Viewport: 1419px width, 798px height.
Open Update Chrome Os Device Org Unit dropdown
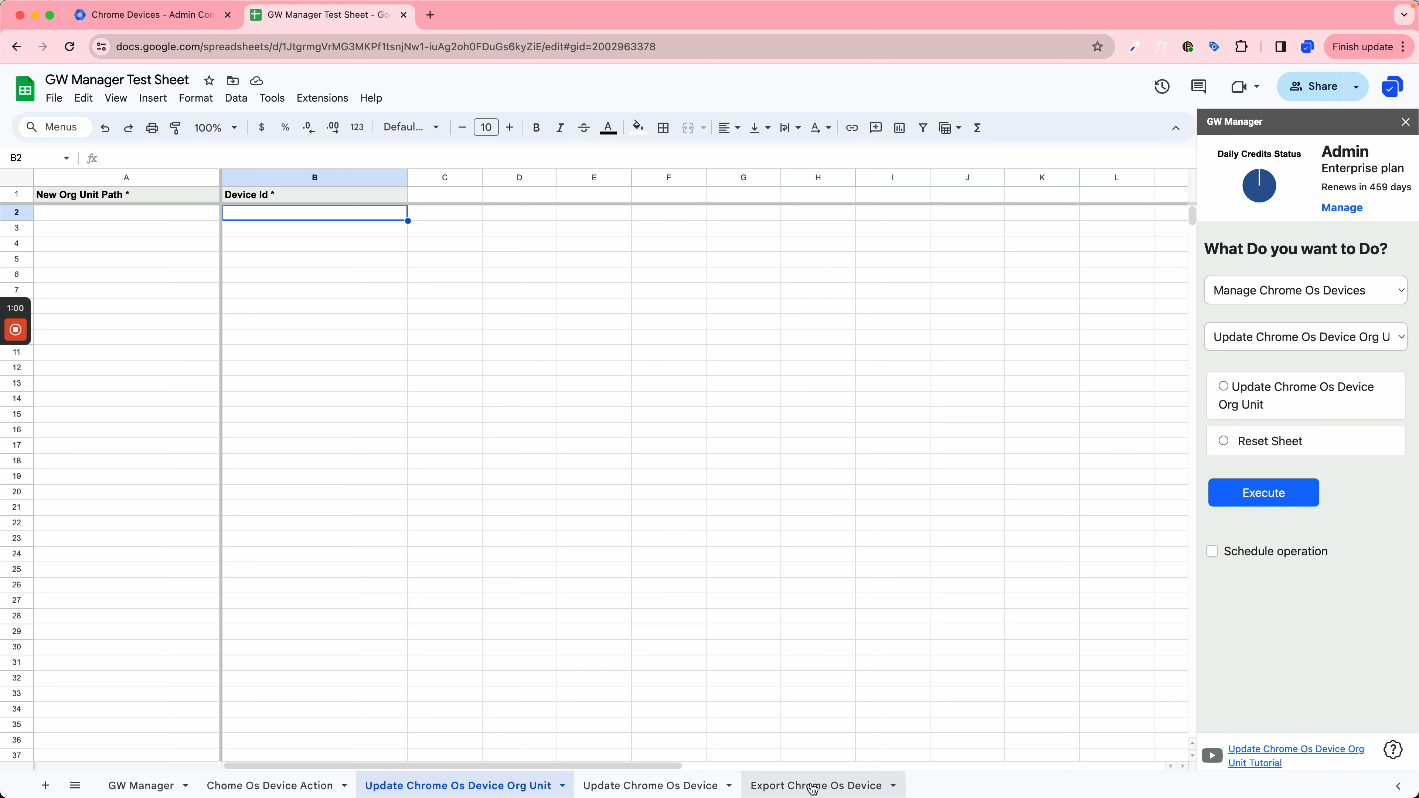tap(1306, 337)
